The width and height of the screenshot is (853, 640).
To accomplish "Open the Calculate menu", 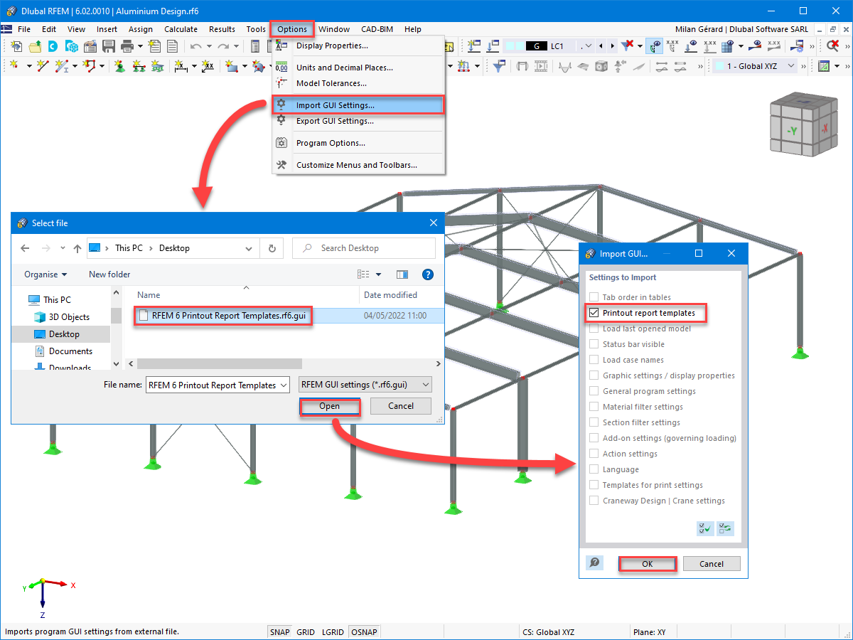I will (181, 29).
